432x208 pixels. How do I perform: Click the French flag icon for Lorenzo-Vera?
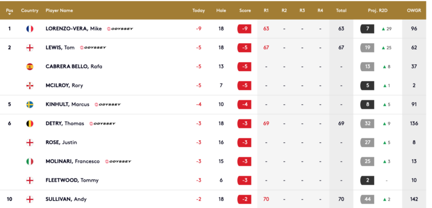click(30, 29)
